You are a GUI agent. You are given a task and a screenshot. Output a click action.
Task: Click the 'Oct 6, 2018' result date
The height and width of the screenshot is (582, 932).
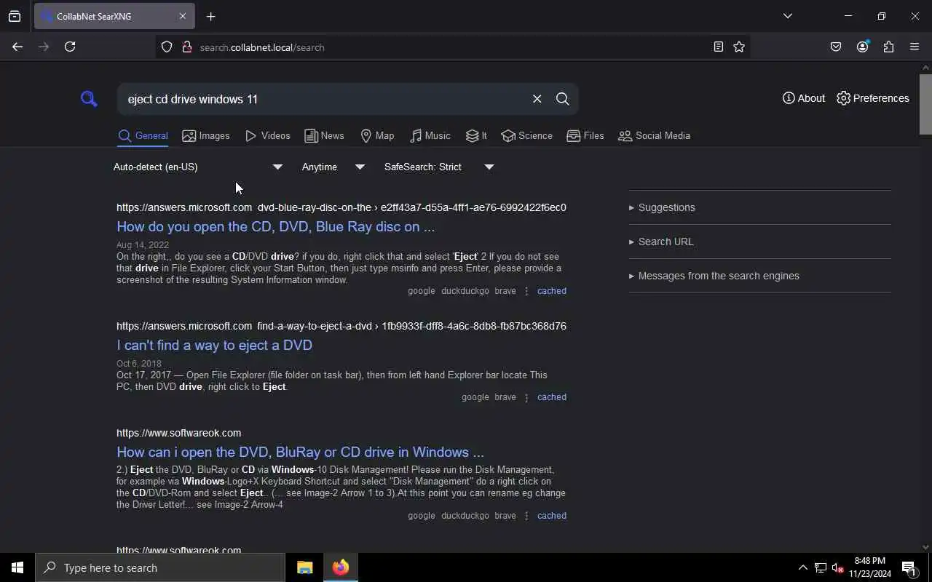[139, 364]
